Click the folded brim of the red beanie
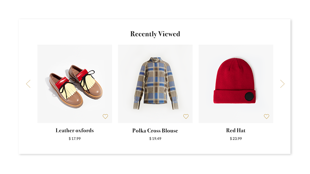The width and height of the screenshot is (310, 174). click(234, 96)
